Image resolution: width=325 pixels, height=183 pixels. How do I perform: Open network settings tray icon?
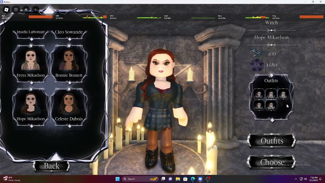301,179
